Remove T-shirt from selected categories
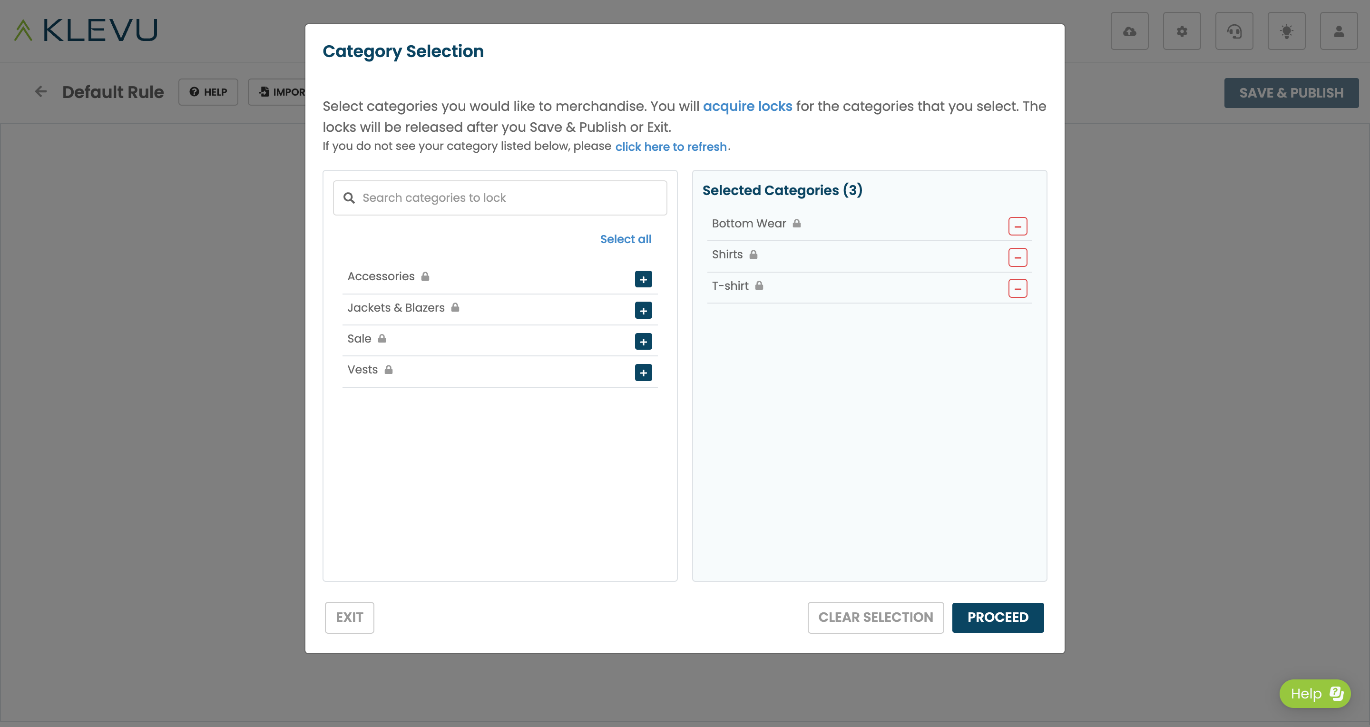 pyautogui.click(x=1018, y=288)
